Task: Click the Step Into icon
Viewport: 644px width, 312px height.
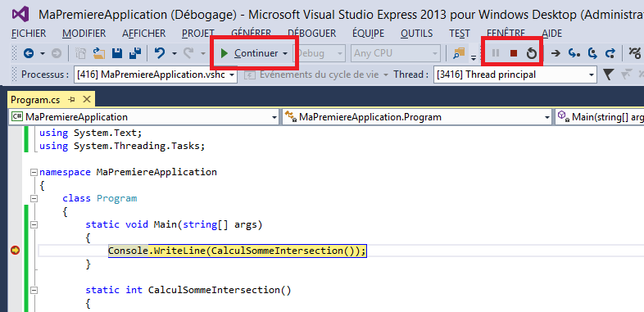Action: pos(574,53)
